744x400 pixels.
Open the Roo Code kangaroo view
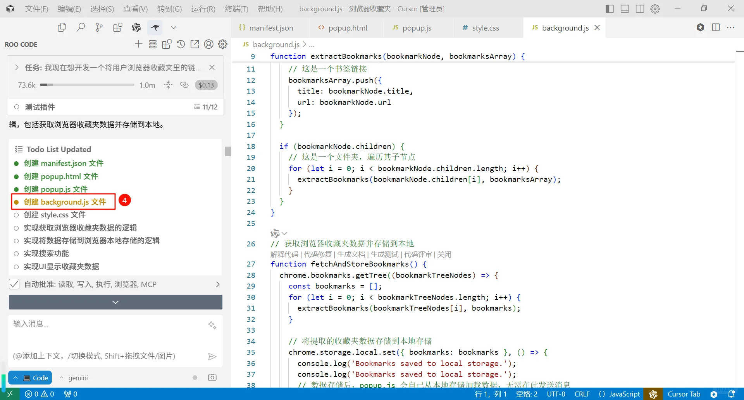(x=155, y=27)
